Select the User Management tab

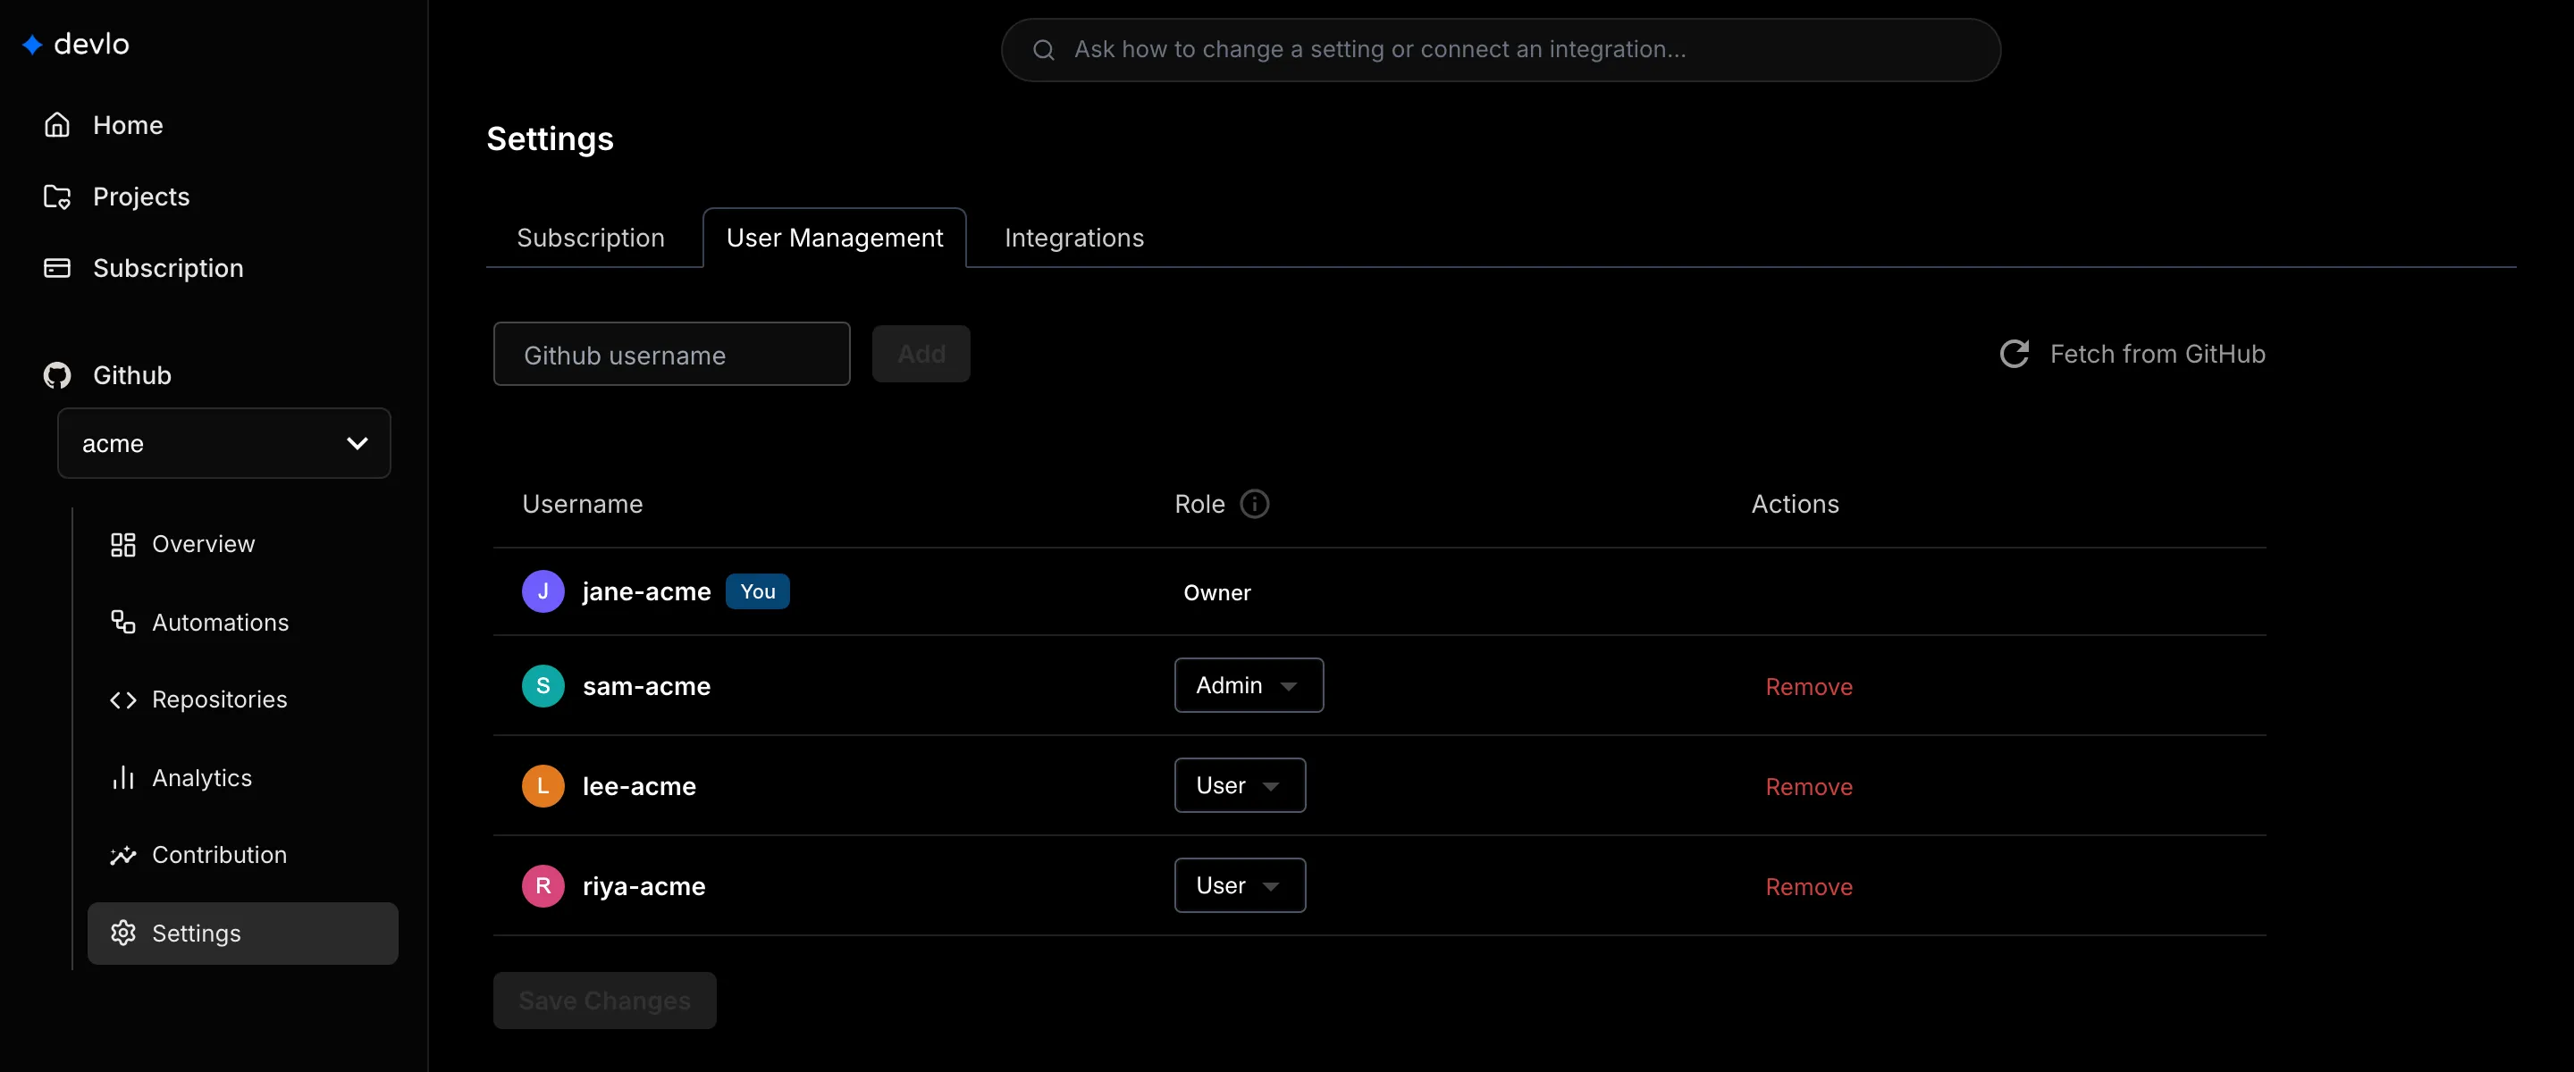(x=835, y=238)
